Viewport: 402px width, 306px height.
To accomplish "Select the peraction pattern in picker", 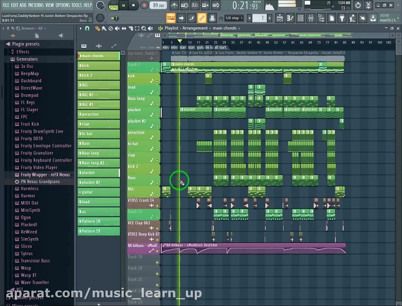I will [99, 114].
